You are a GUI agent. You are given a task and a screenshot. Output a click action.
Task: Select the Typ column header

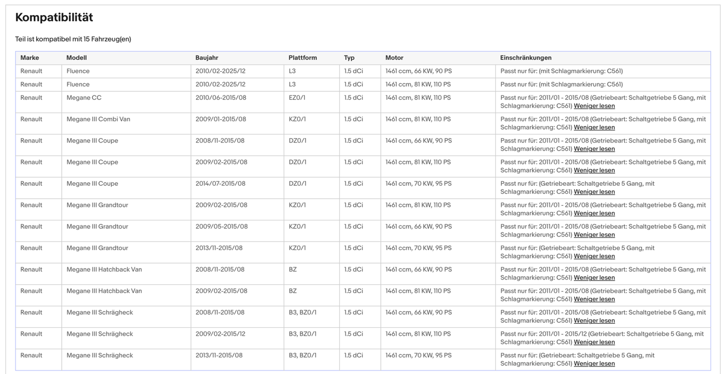[x=349, y=58]
